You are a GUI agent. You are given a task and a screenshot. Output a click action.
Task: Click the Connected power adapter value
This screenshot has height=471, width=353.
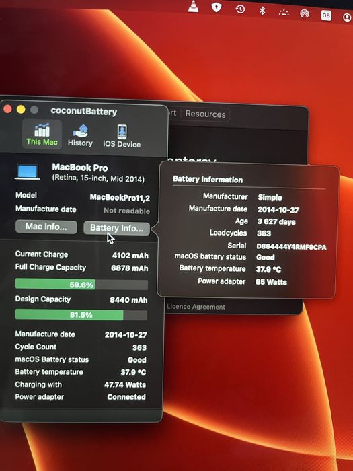click(126, 397)
